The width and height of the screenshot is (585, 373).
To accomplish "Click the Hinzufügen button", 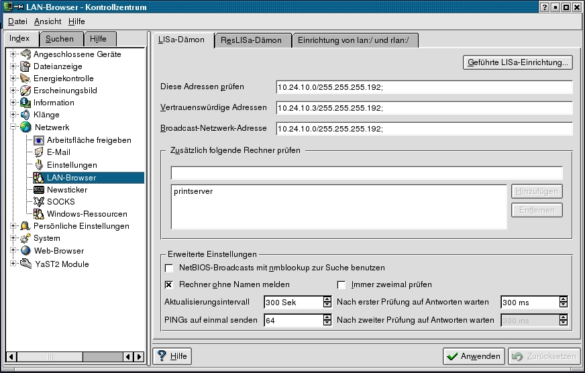I will coord(537,191).
